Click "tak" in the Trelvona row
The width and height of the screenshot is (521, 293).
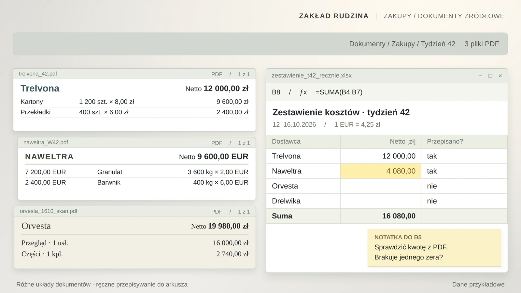point(432,156)
